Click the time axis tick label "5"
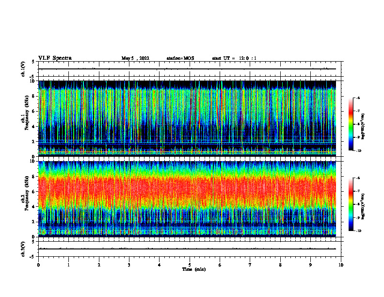Screen dimensions: 384x297 tap(190, 265)
